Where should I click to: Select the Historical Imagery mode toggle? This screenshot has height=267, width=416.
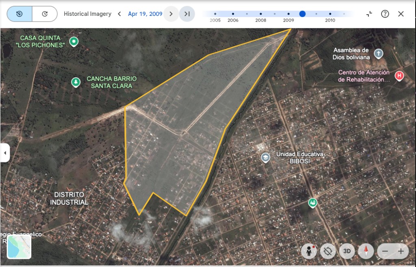point(19,14)
